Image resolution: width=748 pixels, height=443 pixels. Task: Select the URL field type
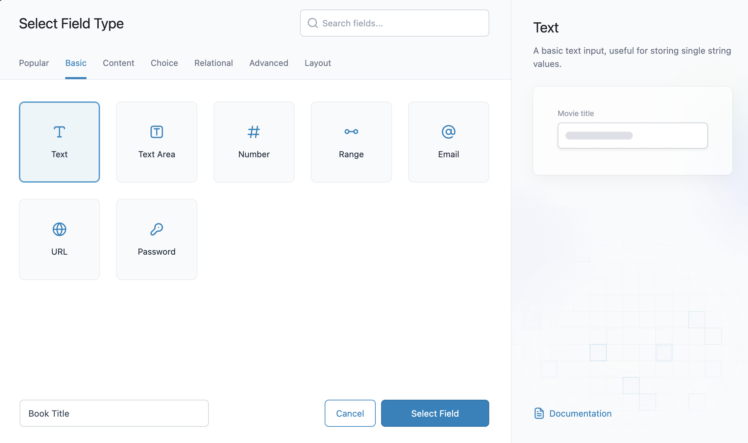[59, 239]
